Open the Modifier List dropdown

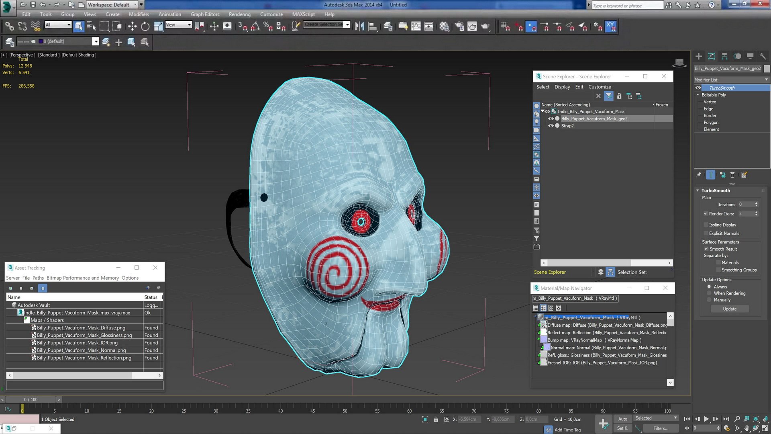tap(732, 80)
